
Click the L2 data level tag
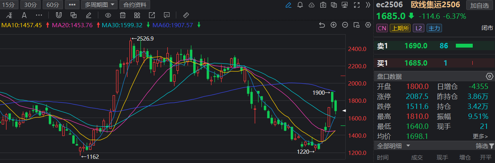tap(419, 28)
